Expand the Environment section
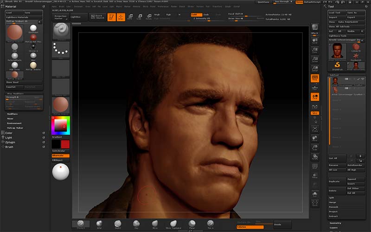 [14, 123]
